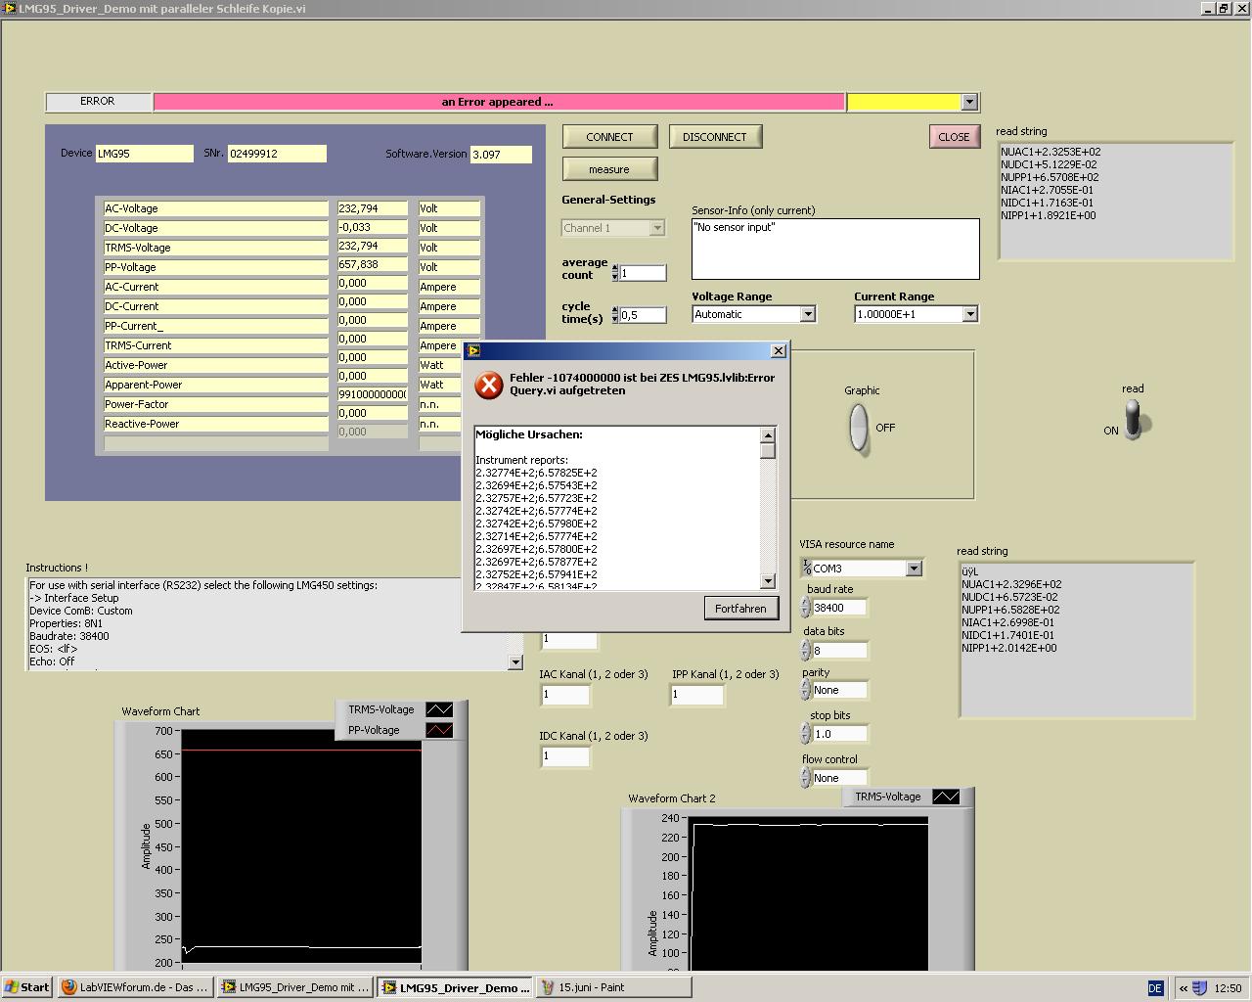Toggle the read switch
Image resolution: width=1252 pixels, height=1002 pixels.
[x=1135, y=422]
